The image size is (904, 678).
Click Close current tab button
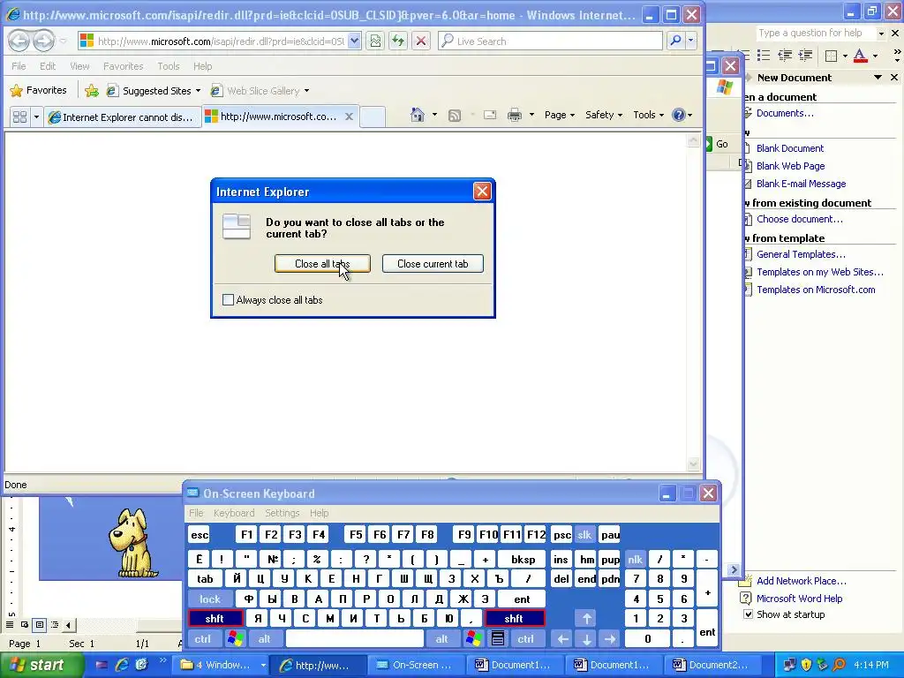pos(433,263)
